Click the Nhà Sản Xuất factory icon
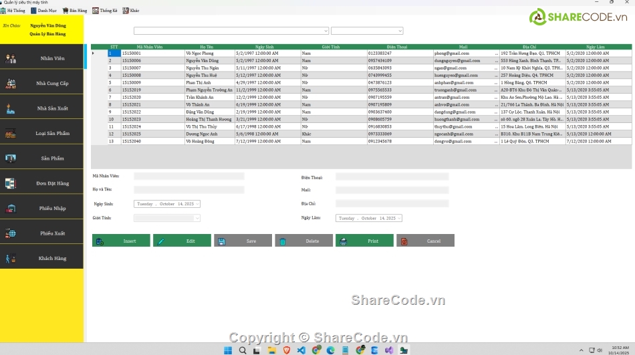635x355 pixels. tap(11, 108)
